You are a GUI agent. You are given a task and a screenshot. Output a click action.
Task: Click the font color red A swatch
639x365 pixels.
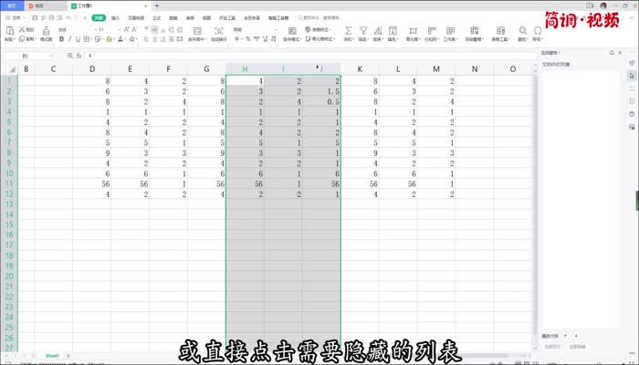coord(119,40)
